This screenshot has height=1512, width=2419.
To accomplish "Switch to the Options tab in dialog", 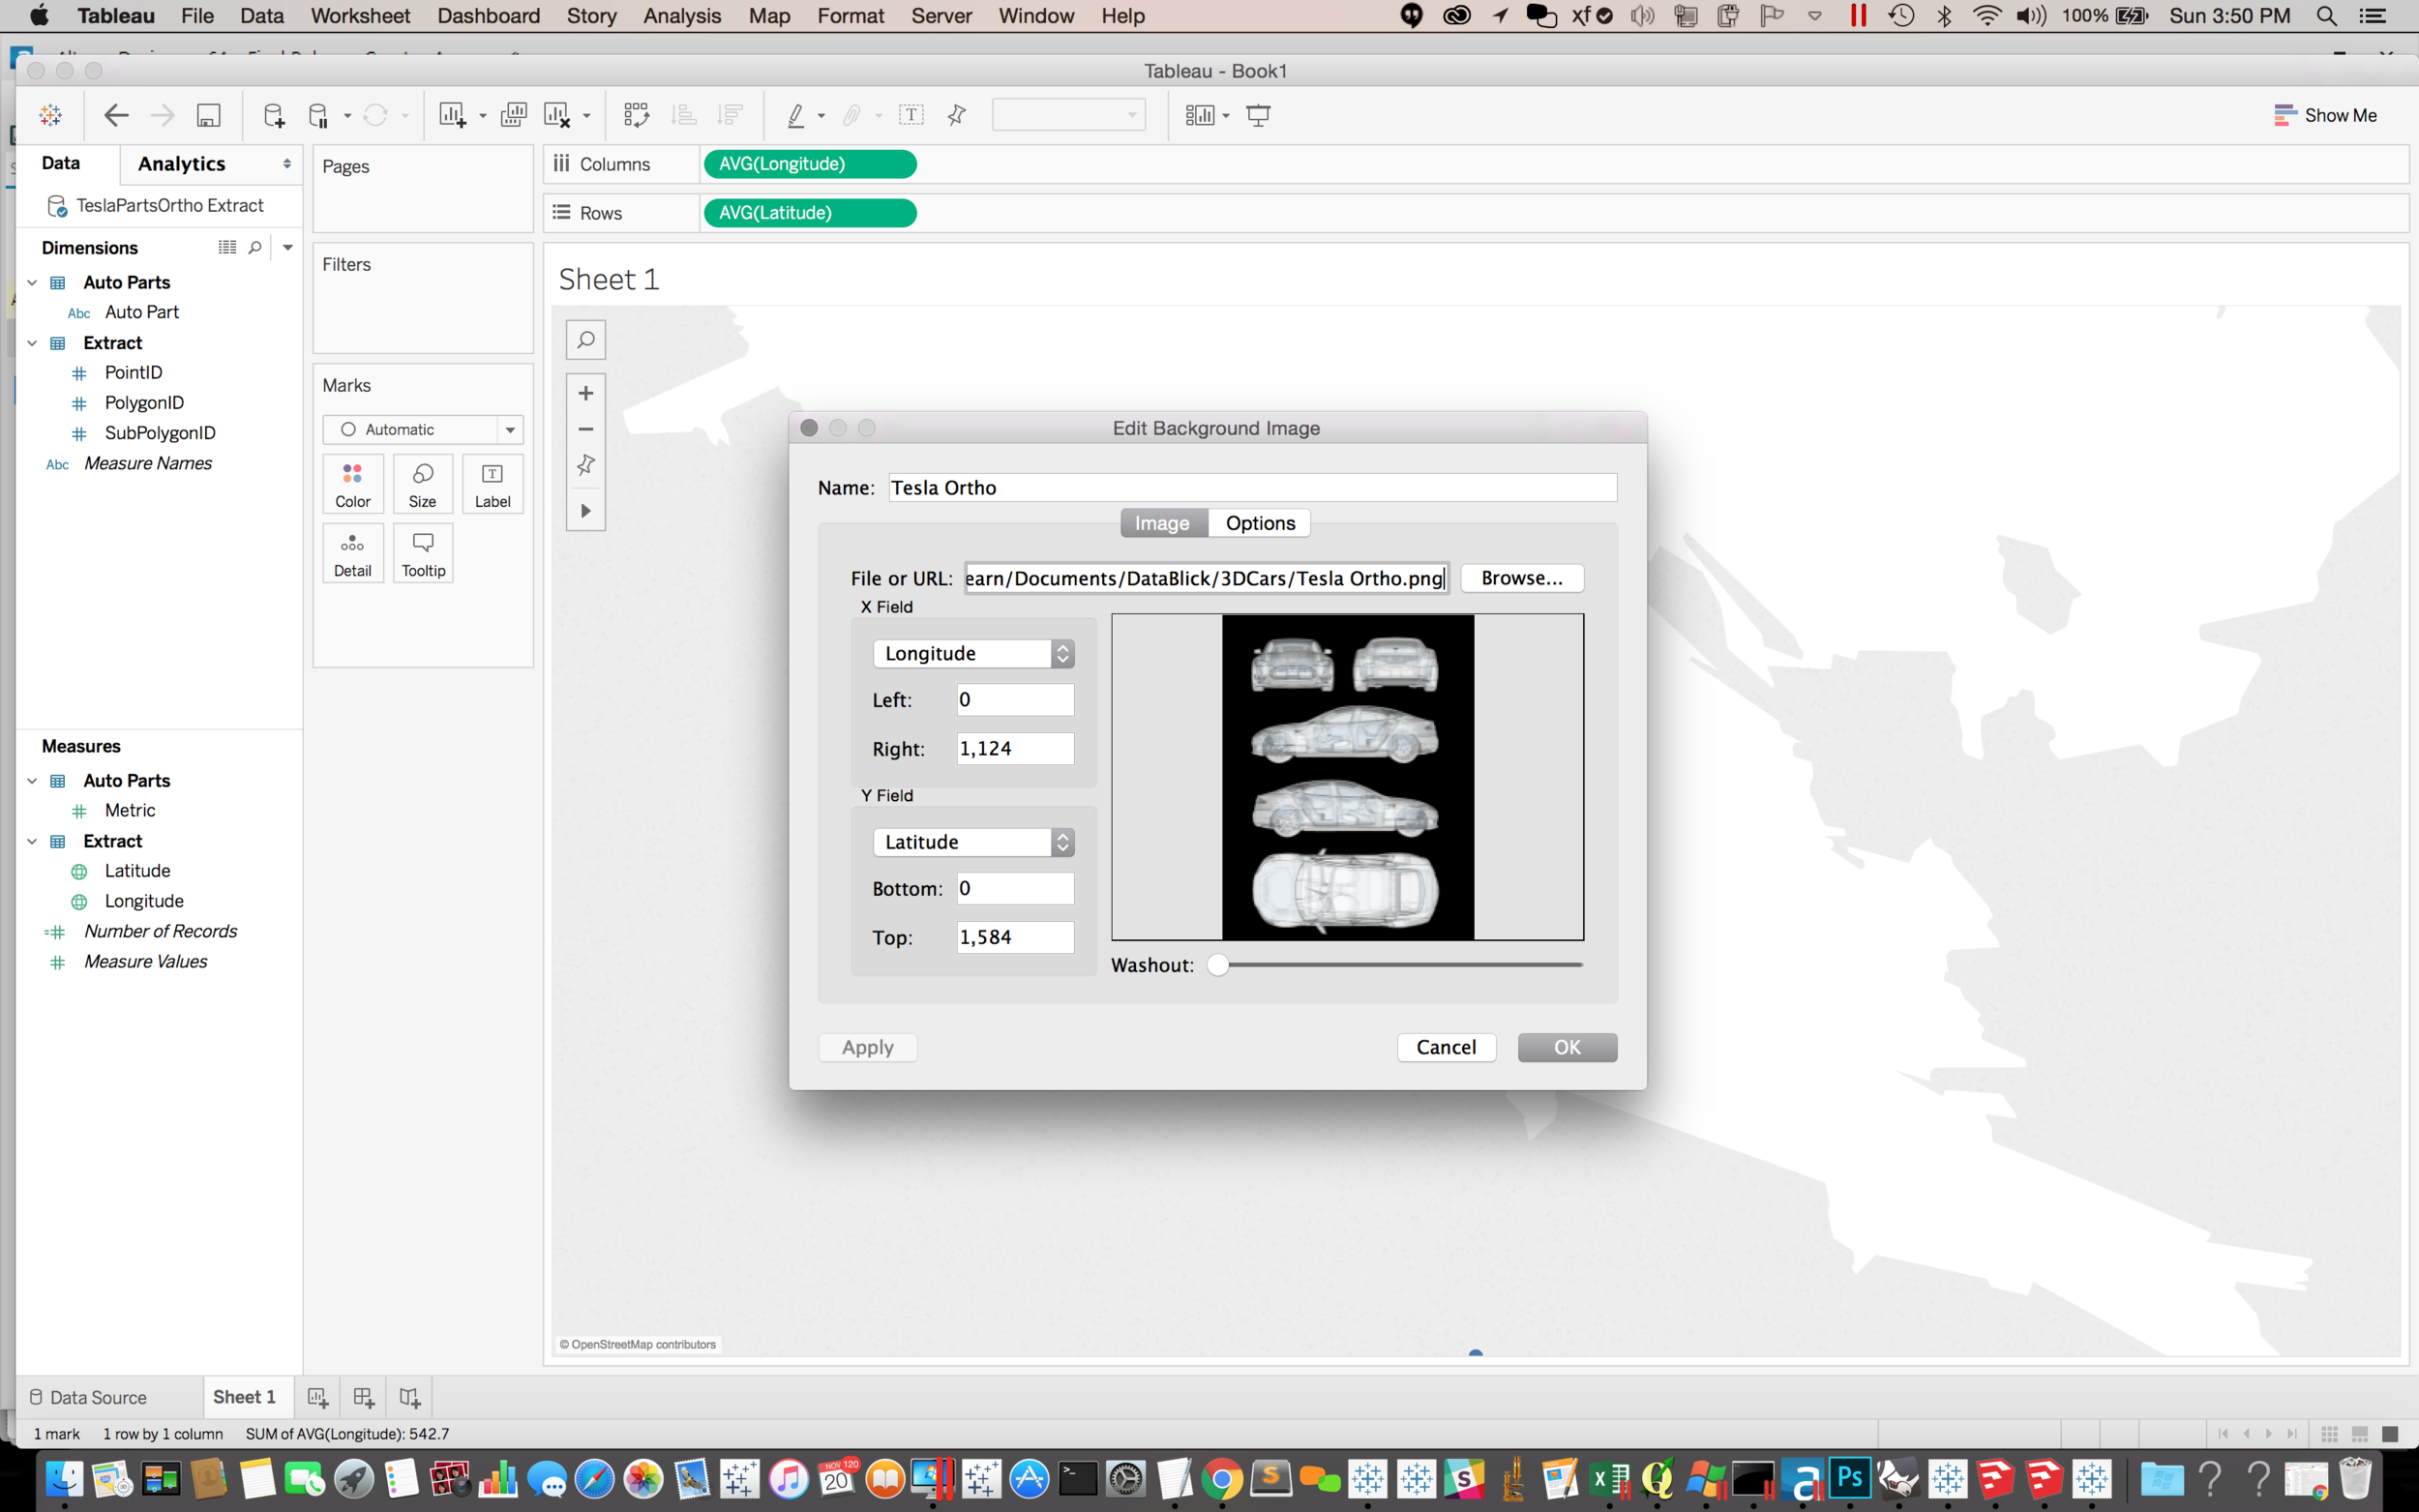I will pyautogui.click(x=1260, y=523).
